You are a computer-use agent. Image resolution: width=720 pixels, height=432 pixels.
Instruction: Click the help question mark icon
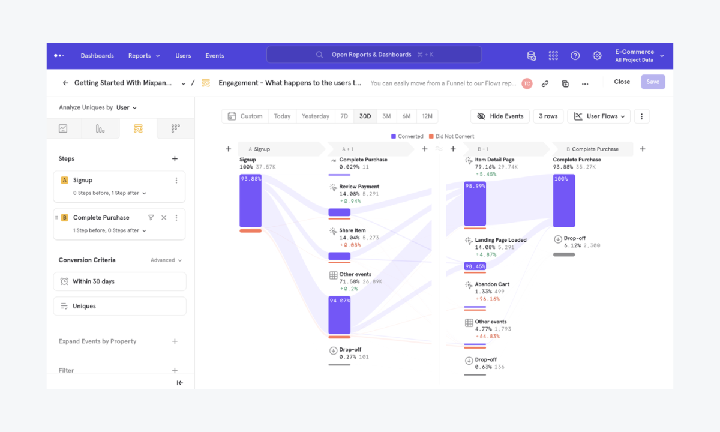click(575, 56)
